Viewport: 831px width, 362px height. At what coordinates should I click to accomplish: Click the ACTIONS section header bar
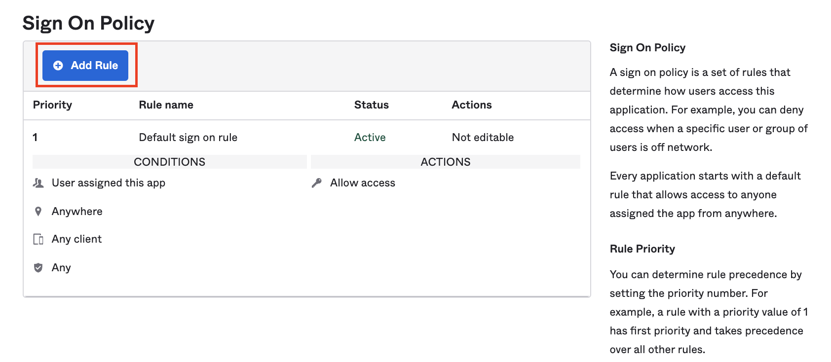445,162
